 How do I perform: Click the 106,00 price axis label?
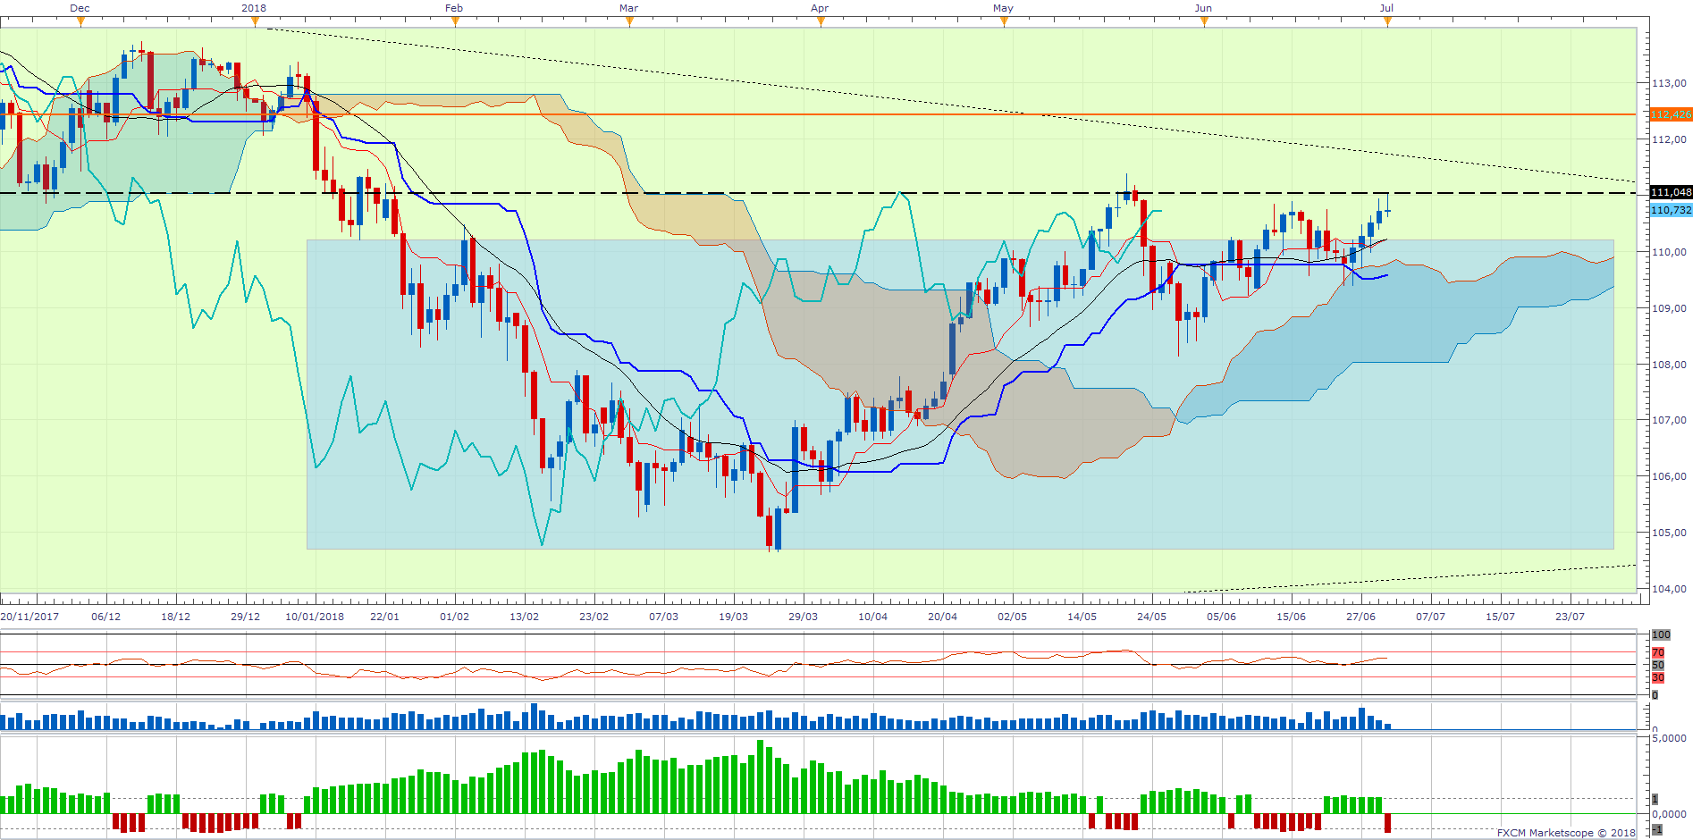pyautogui.click(x=1669, y=476)
